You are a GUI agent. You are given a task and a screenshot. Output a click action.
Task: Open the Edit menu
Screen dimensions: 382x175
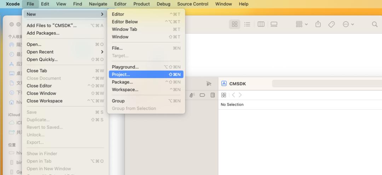click(45, 4)
